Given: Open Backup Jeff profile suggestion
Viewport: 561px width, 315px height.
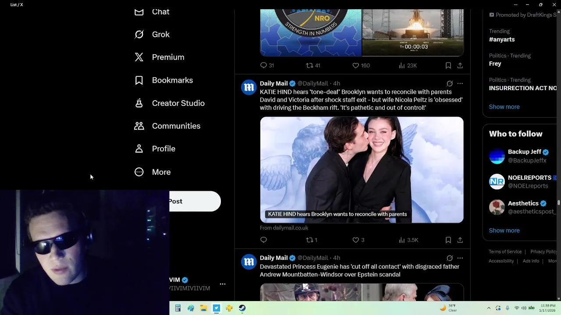Looking at the screenshot, I should coord(520,156).
